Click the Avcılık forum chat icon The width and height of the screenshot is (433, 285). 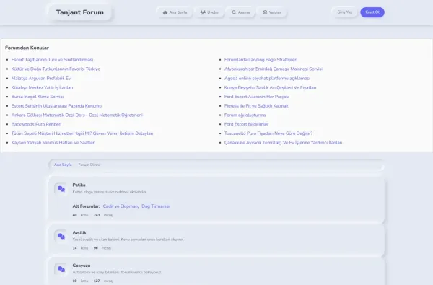pyautogui.click(x=61, y=237)
